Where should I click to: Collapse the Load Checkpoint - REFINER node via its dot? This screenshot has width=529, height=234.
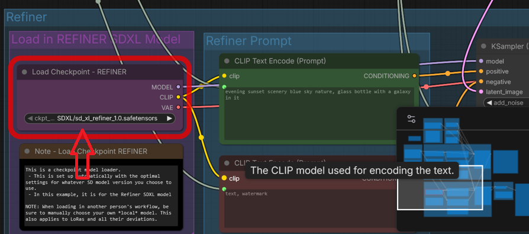(24, 72)
